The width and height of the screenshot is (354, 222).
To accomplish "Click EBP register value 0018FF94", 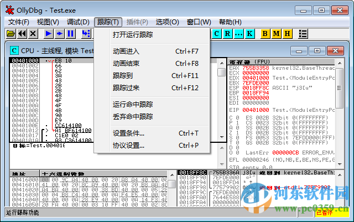I will [256, 93].
